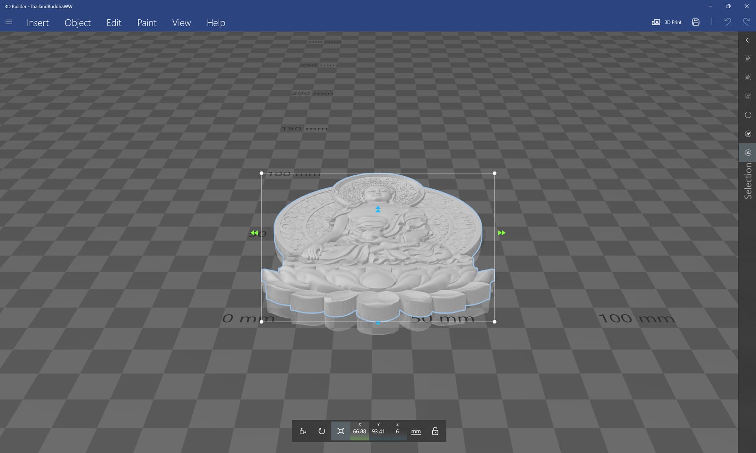Click the Redo arrow icon
The image size is (756, 453).
click(x=746, y=22)
